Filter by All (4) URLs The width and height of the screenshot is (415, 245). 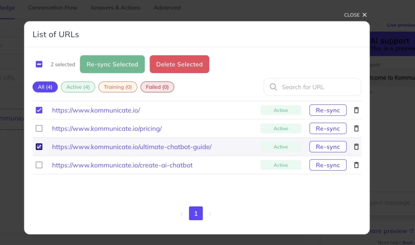pos(45,87)
